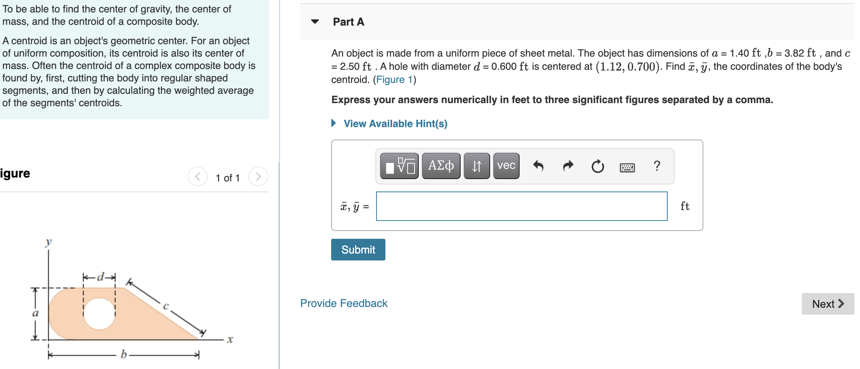860x369 pixels.
Task: Redo the last equation edit
Action: (x=567, y=166)
